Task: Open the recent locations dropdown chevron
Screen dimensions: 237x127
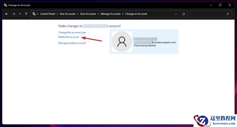Action: pyautogui.click(x=20, y=14)
